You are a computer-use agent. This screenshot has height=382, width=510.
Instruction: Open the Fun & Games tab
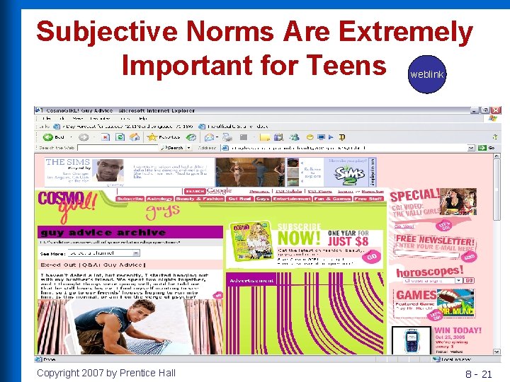tap(332, 199)
